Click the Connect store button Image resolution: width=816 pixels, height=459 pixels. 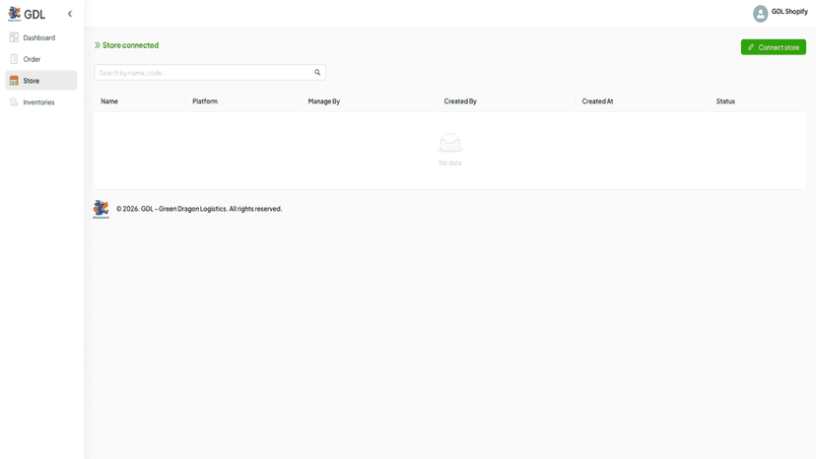774,47
